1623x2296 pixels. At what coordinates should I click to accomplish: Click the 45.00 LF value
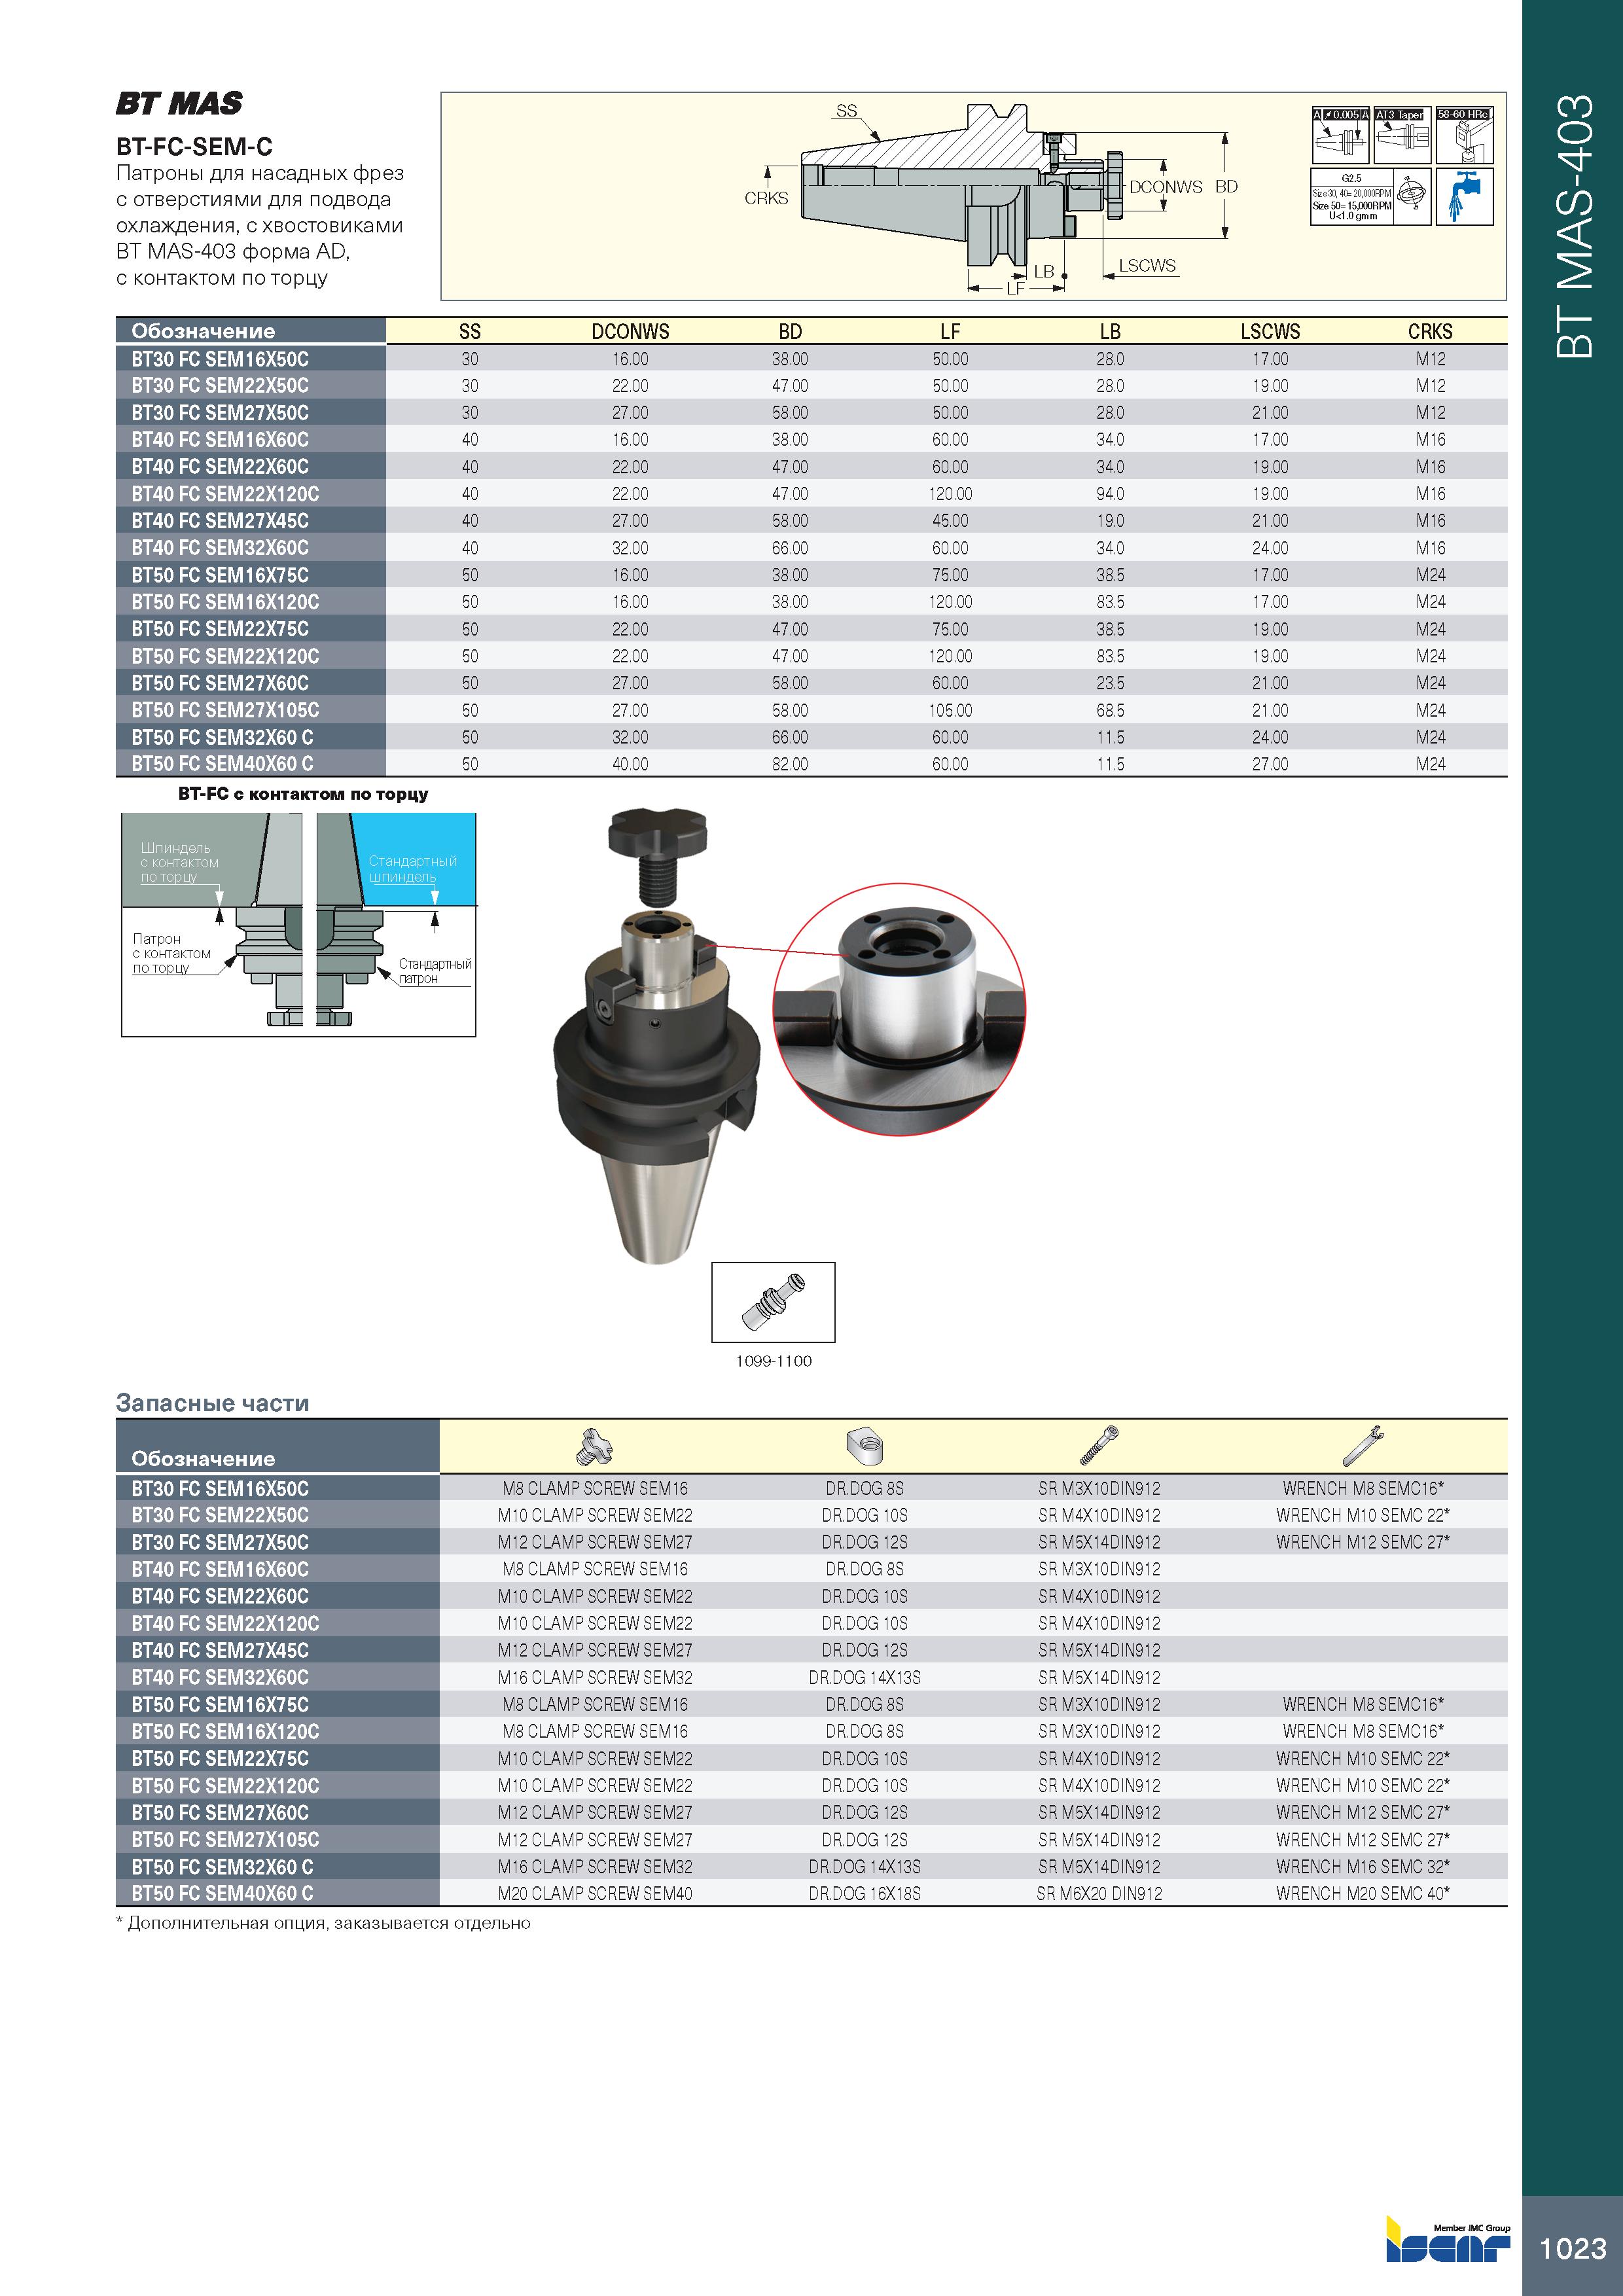pos(950,521)
